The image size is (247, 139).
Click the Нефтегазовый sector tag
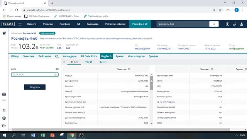tap(47, 33)
